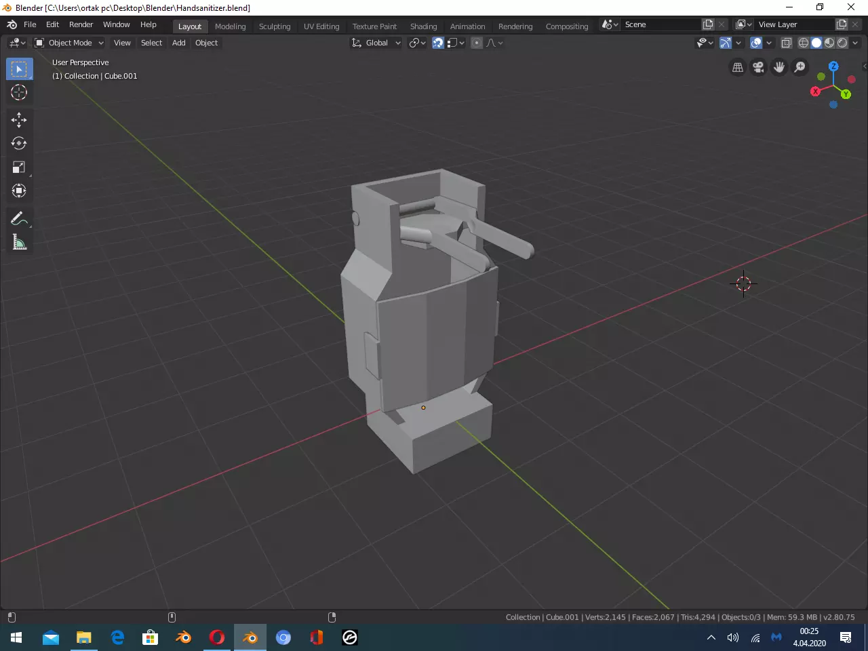868x651 pixels.
Task: Open the viewport Select menu
Action: (x=152, y=43)
